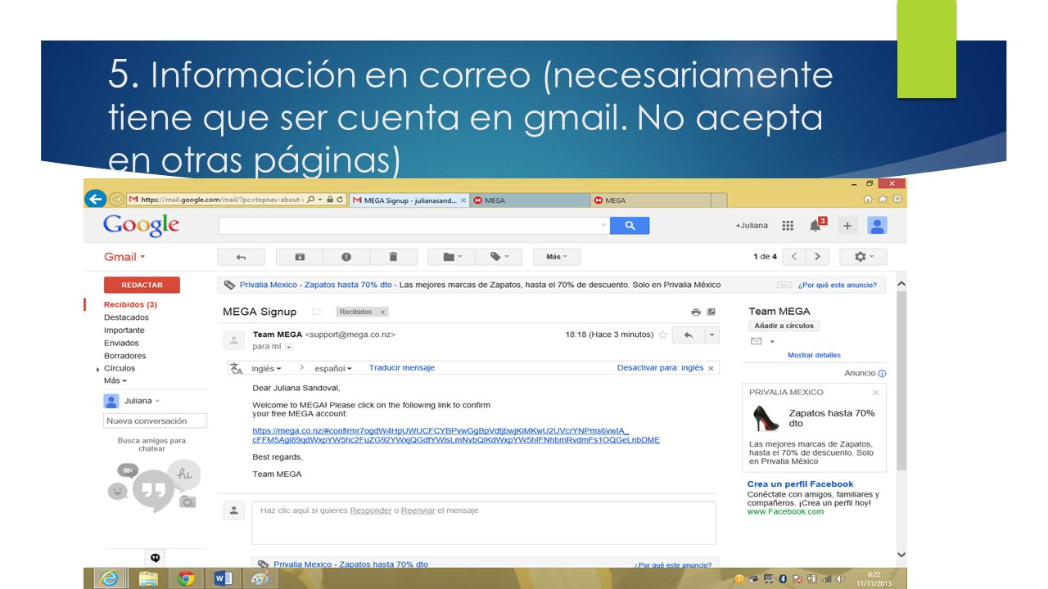Open the Google apps grid

tap(788, 226)
